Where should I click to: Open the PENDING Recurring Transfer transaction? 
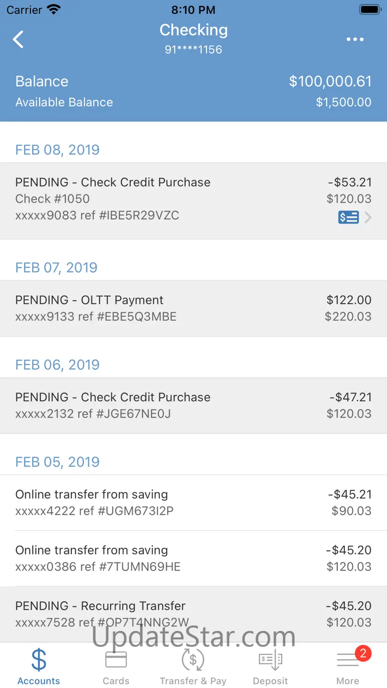(193, 614)
